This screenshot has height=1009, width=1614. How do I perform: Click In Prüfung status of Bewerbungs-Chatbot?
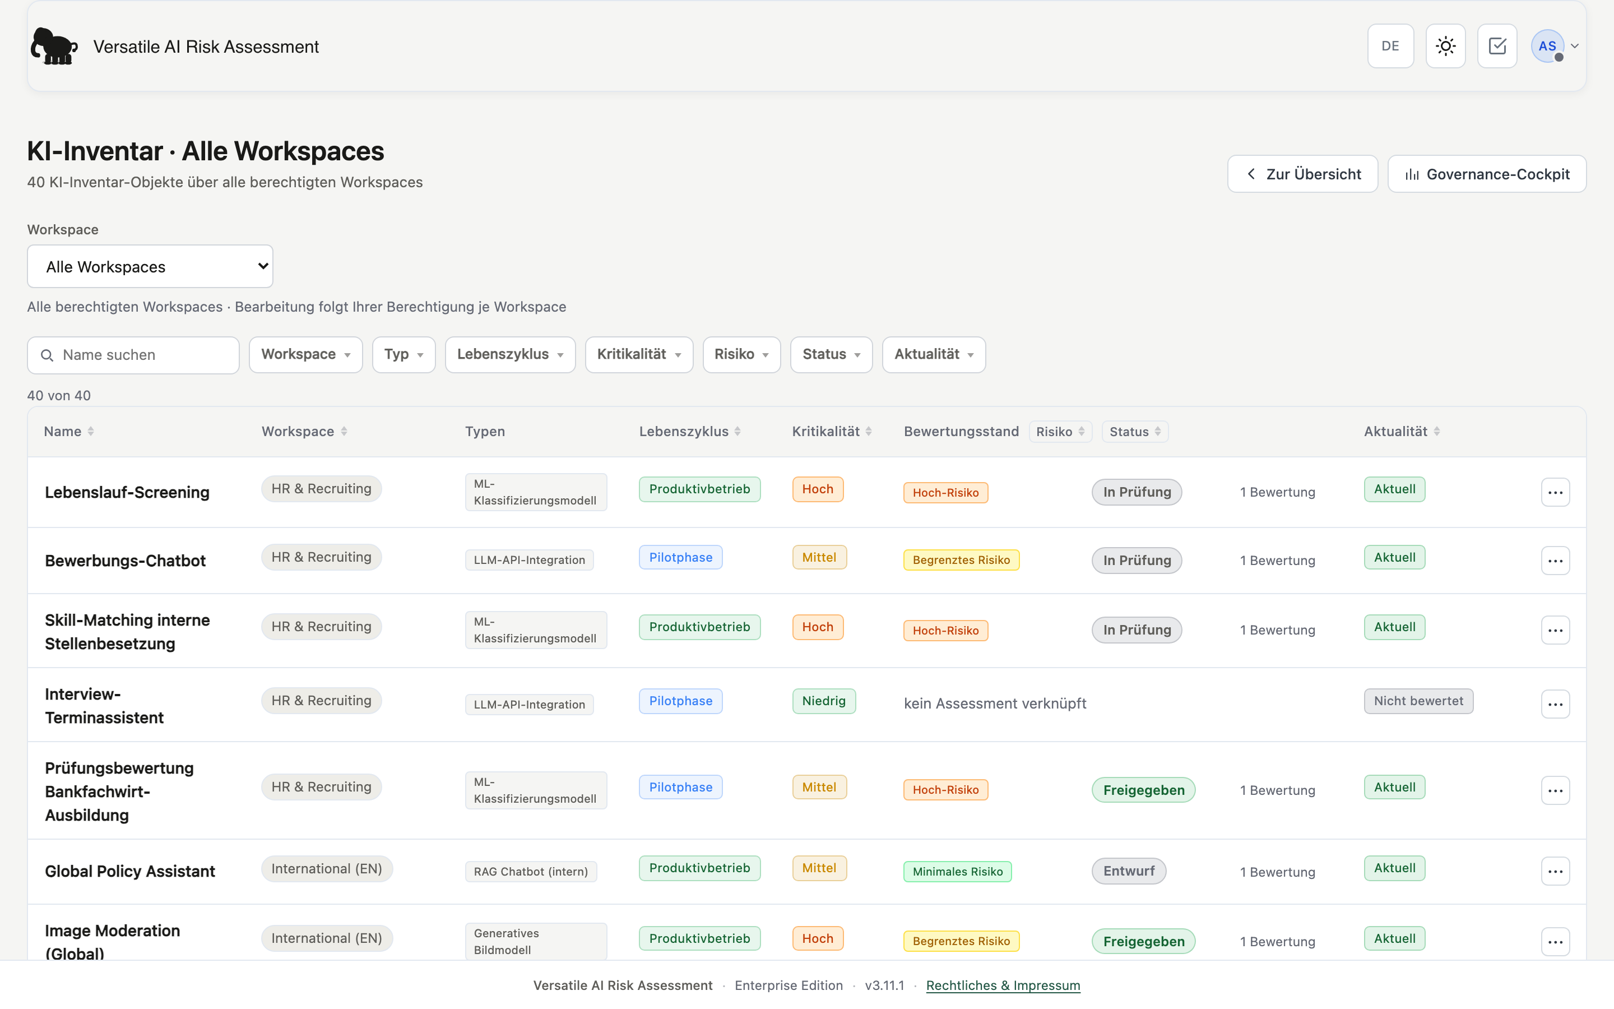(1137, 561)
